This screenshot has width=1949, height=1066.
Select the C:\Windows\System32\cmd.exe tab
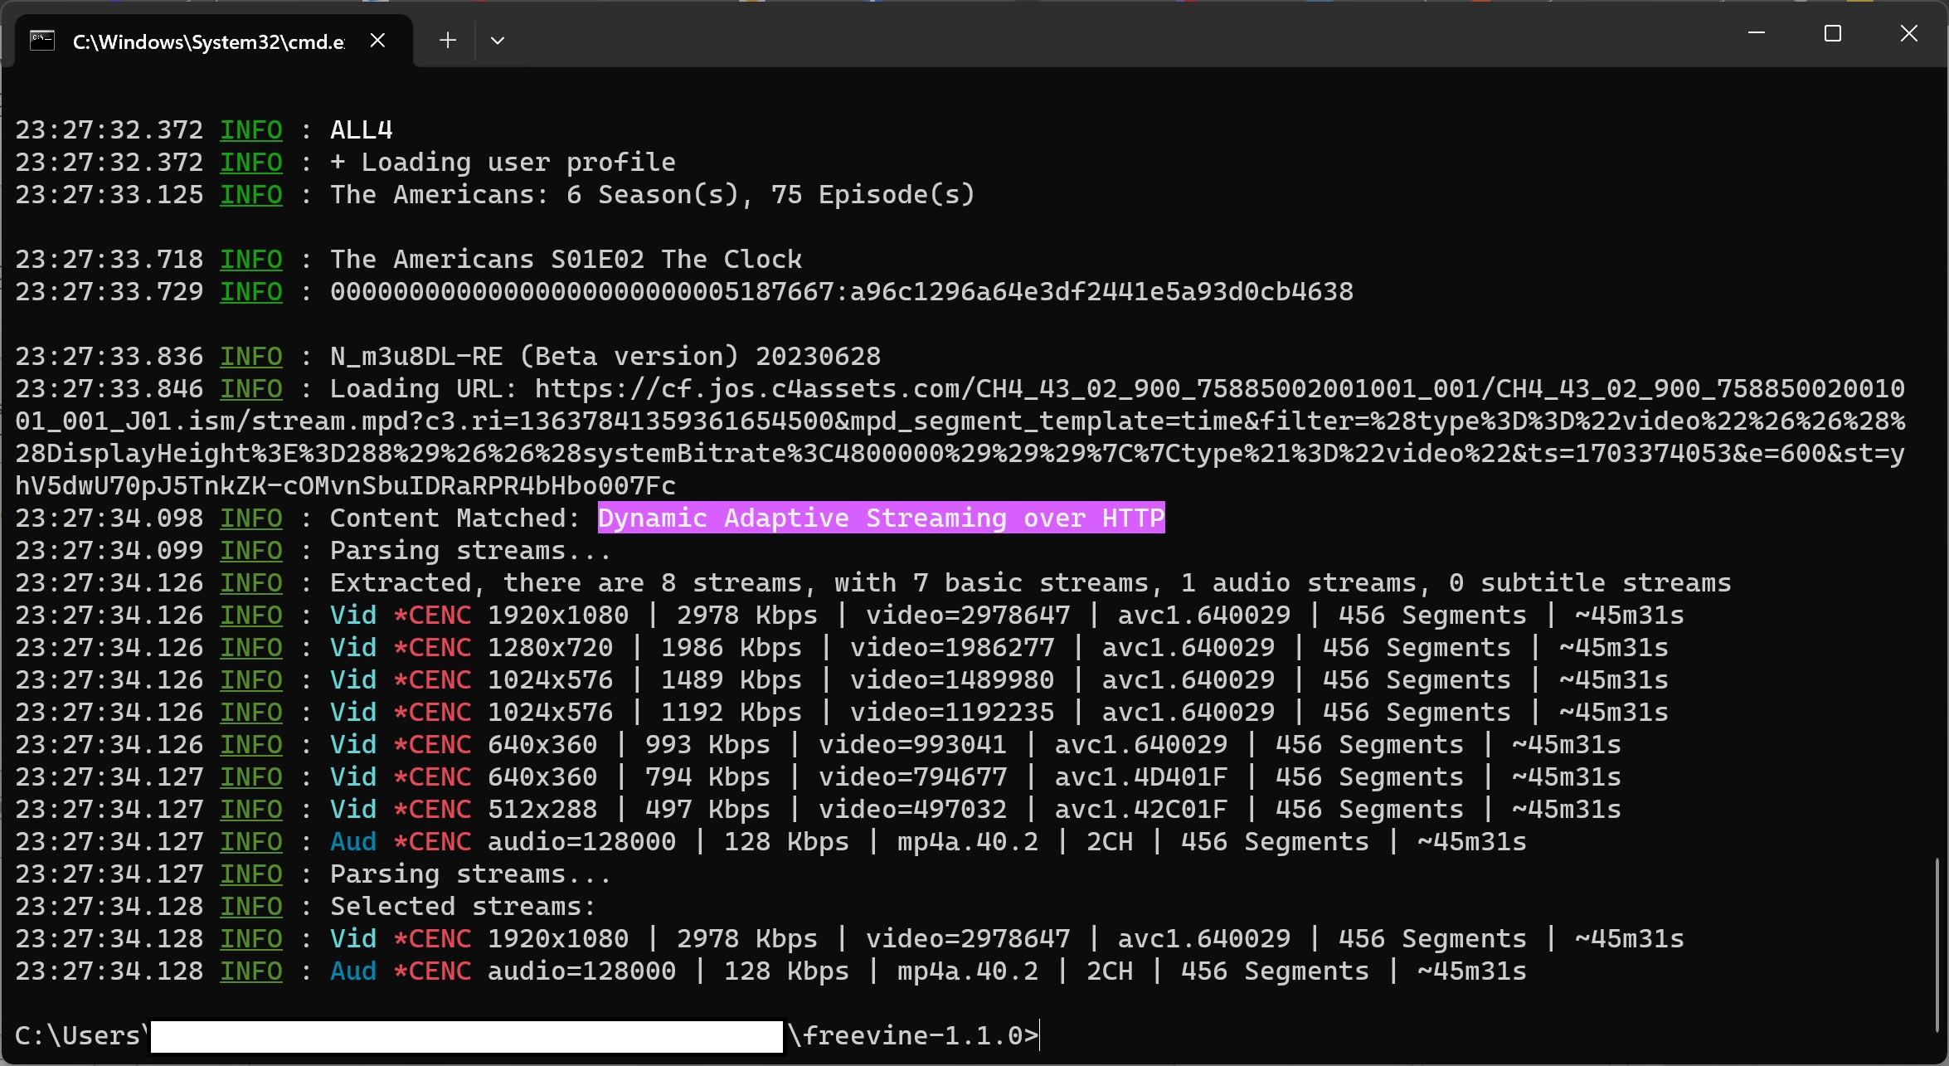[207, 41]
